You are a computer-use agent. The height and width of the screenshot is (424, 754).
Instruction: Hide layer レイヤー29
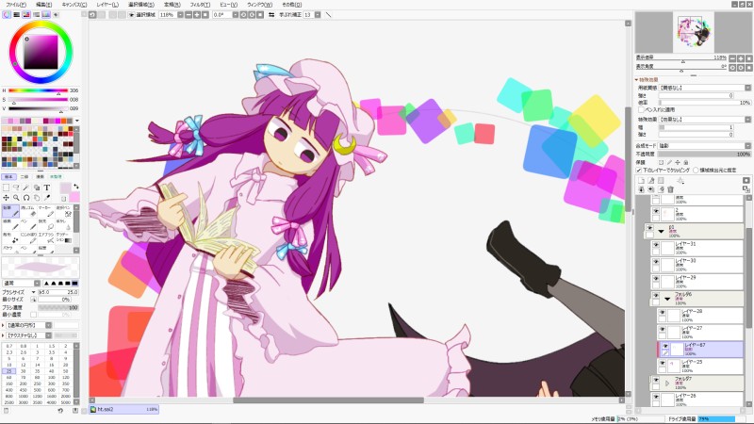pos(656,278)
